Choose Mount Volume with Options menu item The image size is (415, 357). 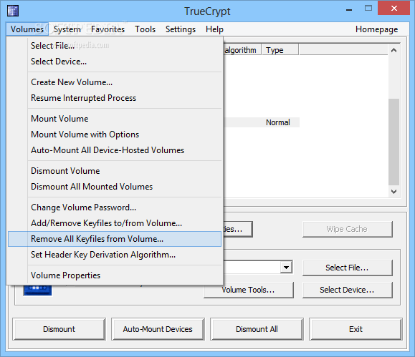coord(115,135)
